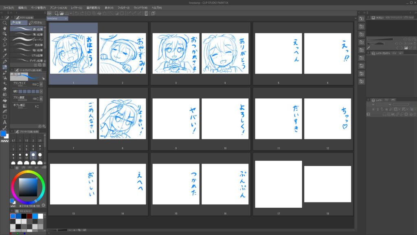Select brush size 10 preset
Viewport: 417px width, 235px height.
pos(20,156)
